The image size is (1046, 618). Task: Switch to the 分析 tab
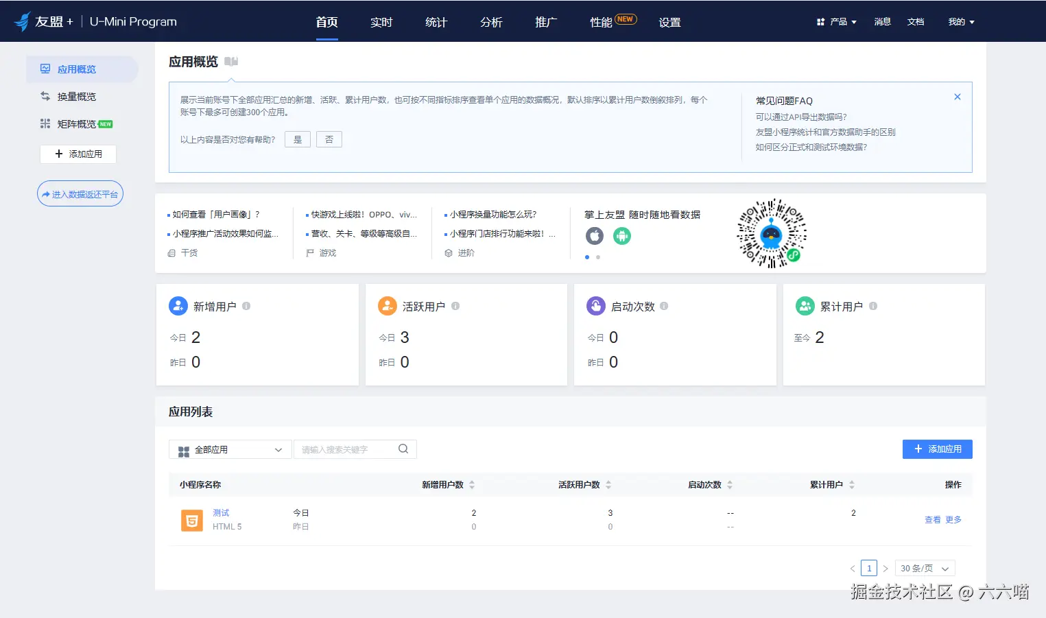[x=491, y=22]
